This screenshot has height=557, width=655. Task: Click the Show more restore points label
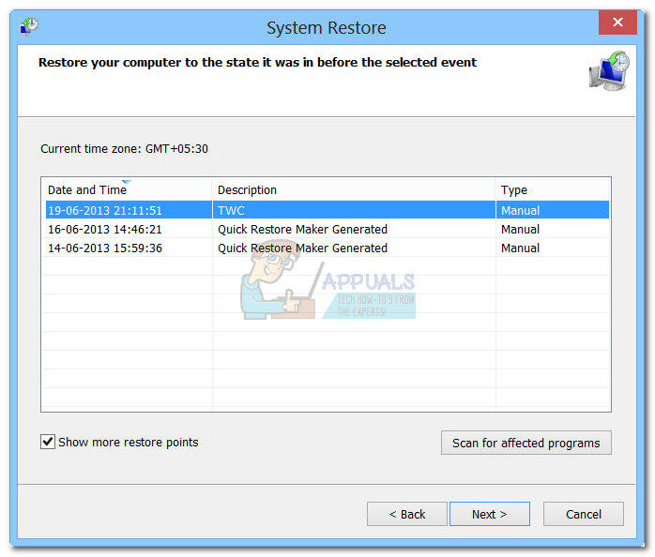point(129,443)
